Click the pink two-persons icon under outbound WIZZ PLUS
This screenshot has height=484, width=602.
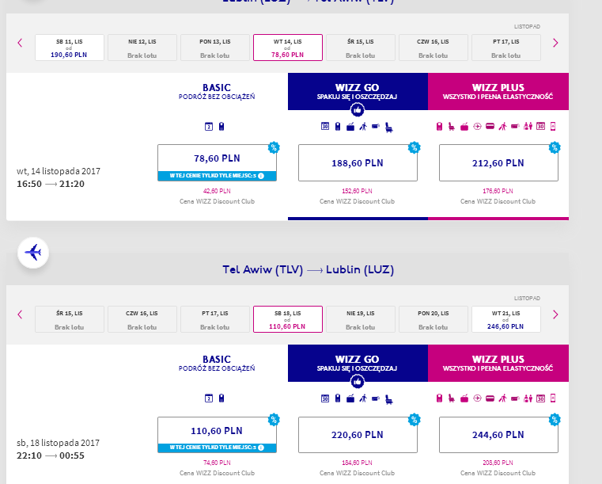[528, 126]
